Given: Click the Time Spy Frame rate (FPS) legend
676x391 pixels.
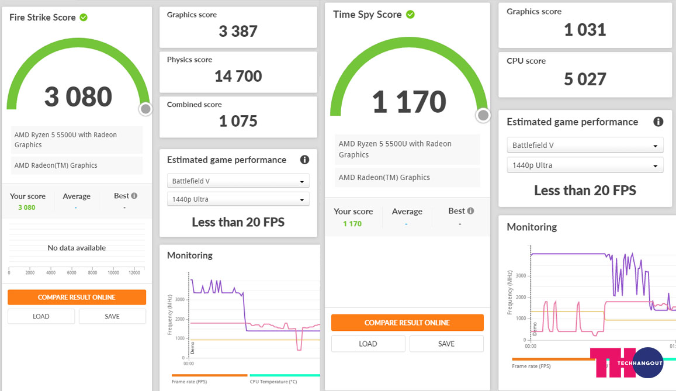Looking at the screenshot, I should pyautogui.click(x=531, y=366).
